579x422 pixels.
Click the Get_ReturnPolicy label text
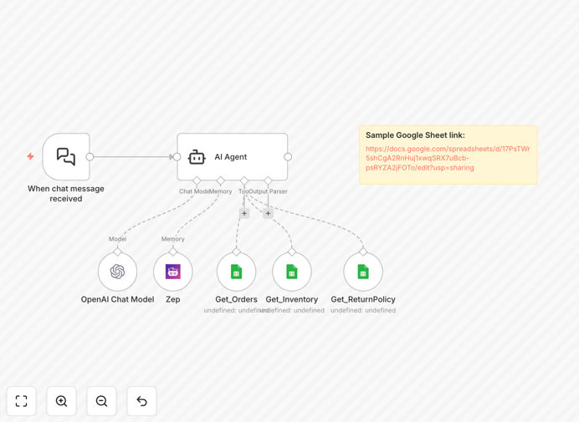[363, 299]
